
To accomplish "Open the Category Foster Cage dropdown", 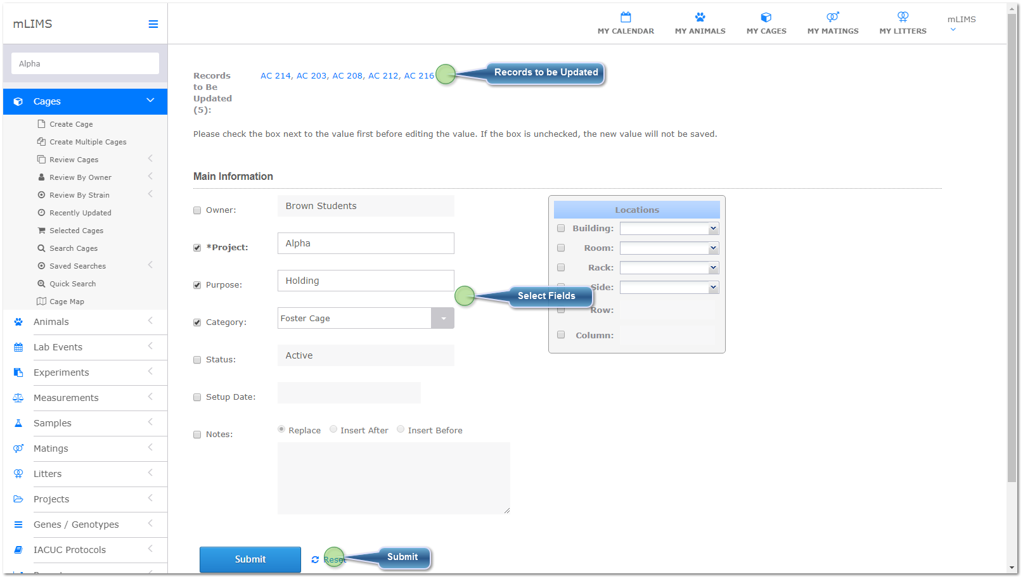I will click(x=442, y=318).
